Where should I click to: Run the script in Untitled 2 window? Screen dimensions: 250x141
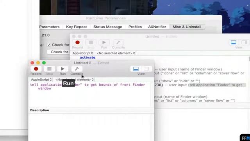[x=62, y=69]
